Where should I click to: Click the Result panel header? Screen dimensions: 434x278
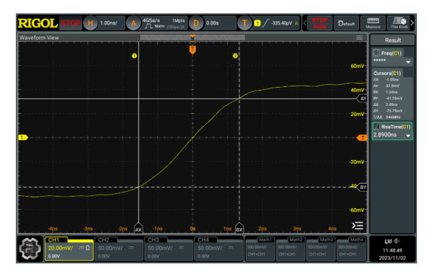(x=393, y=40)
